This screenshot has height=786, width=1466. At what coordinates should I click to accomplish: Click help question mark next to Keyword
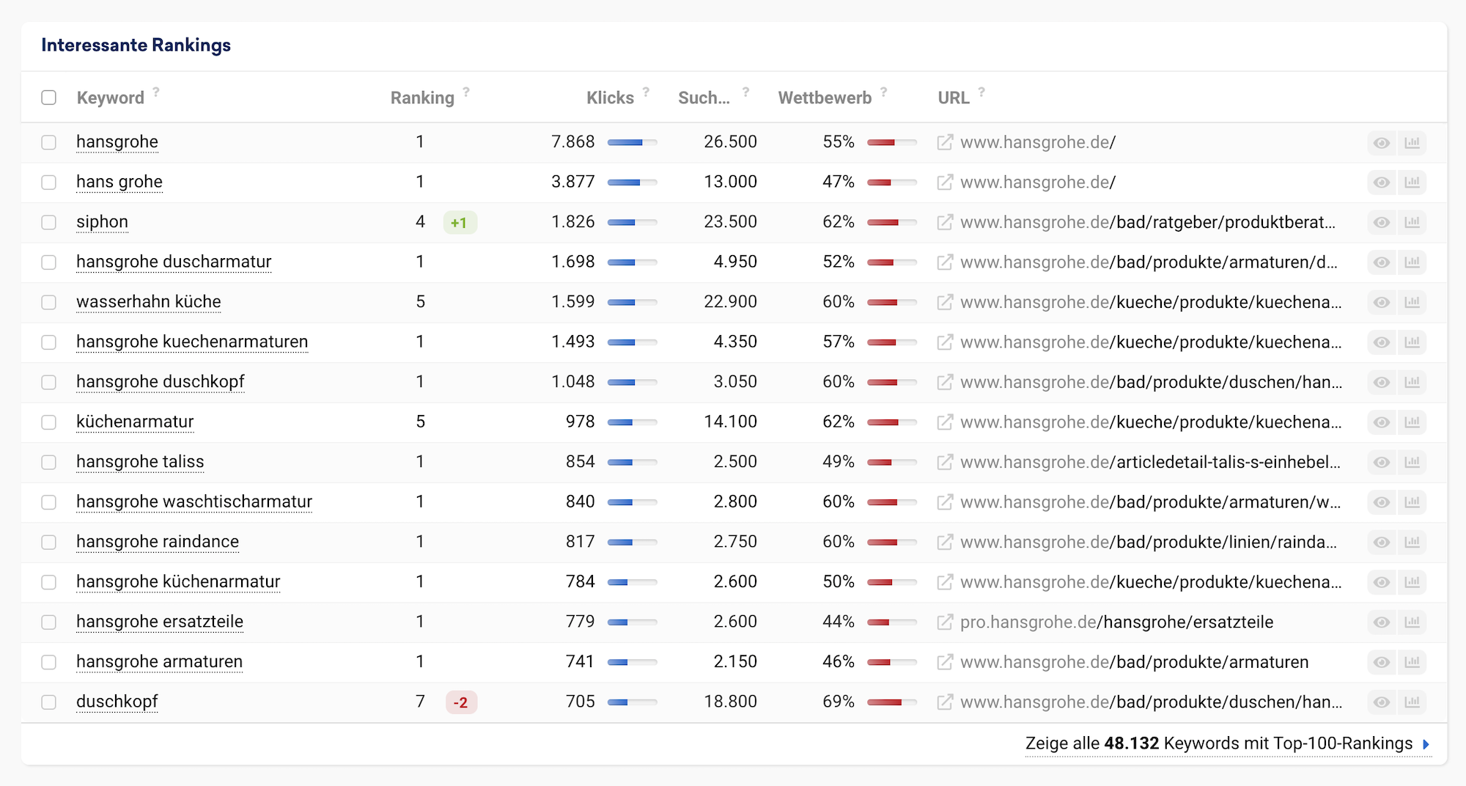(x=156, y=92)
